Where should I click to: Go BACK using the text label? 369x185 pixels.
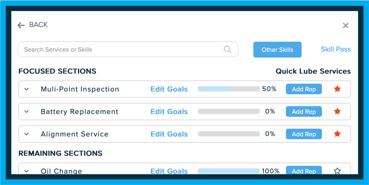(x=38, y=25)
